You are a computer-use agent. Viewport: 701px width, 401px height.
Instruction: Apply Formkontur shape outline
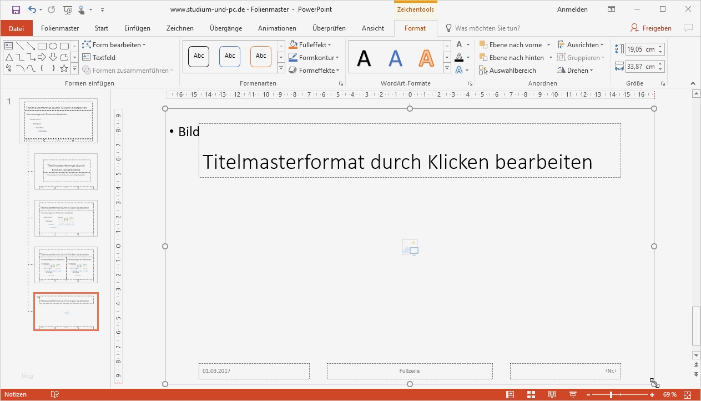click(314, 57)
